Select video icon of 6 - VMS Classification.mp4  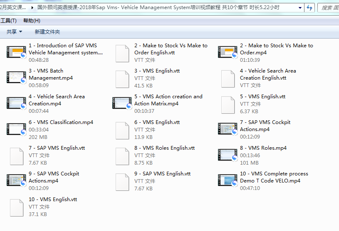click(x=16, y=129)
